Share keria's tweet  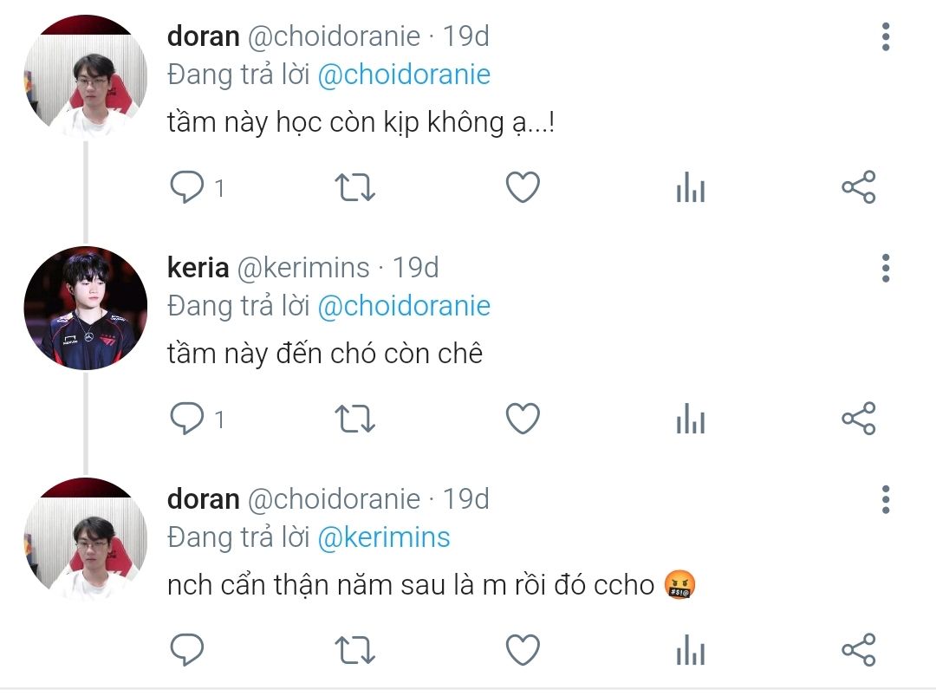coord(859,420)
